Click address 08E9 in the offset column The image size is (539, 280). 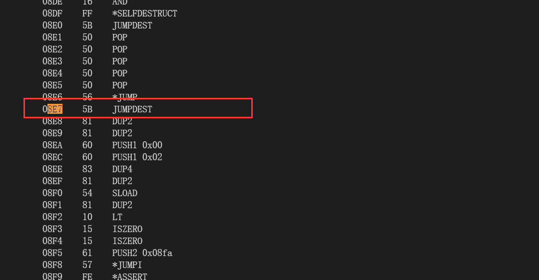coord(52,133)
